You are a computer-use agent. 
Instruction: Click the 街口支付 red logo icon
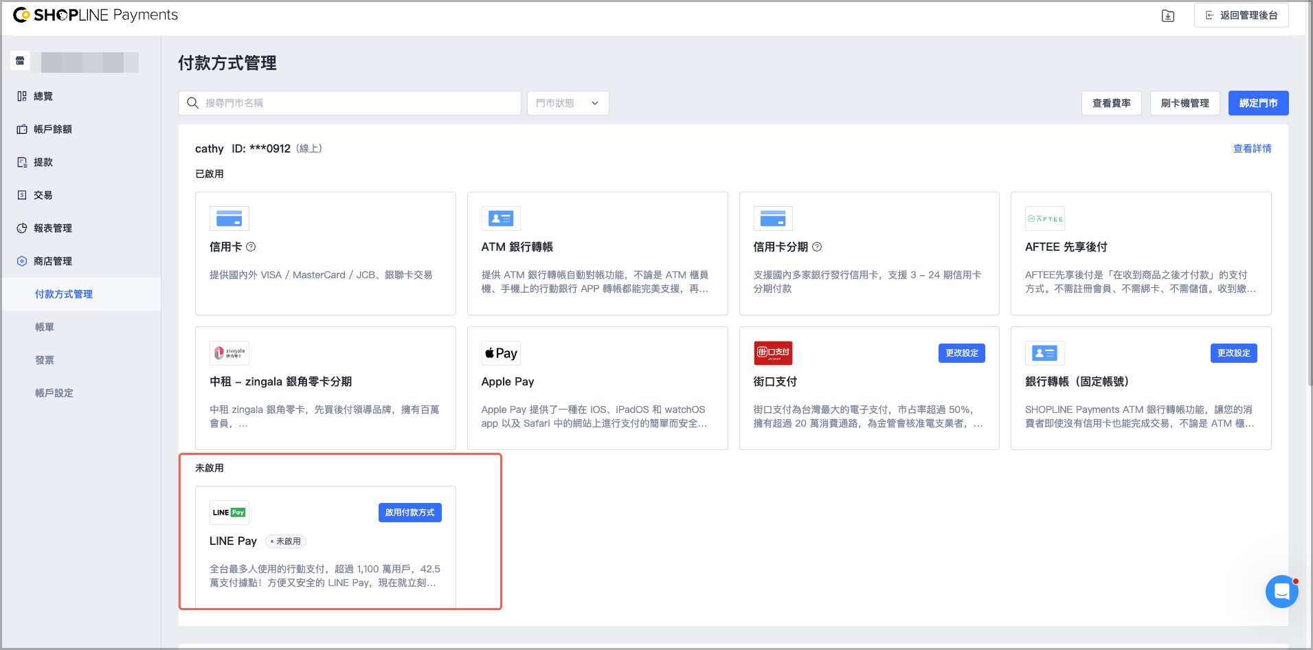[773, 353]
